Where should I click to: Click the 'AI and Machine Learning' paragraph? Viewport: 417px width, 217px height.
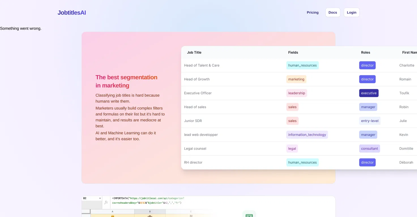(126, 136)
